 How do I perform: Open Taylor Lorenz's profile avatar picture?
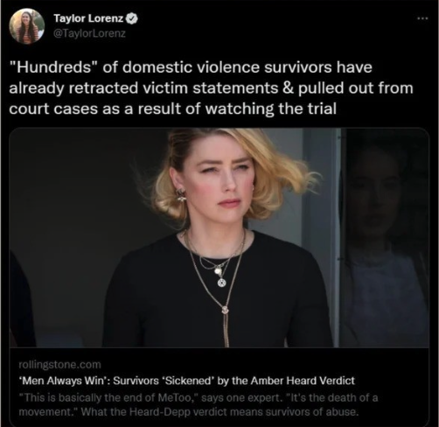point(26,26)
